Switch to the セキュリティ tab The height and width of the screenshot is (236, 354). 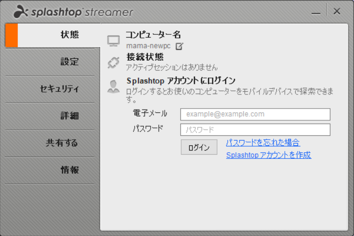(x=50, y=89)
